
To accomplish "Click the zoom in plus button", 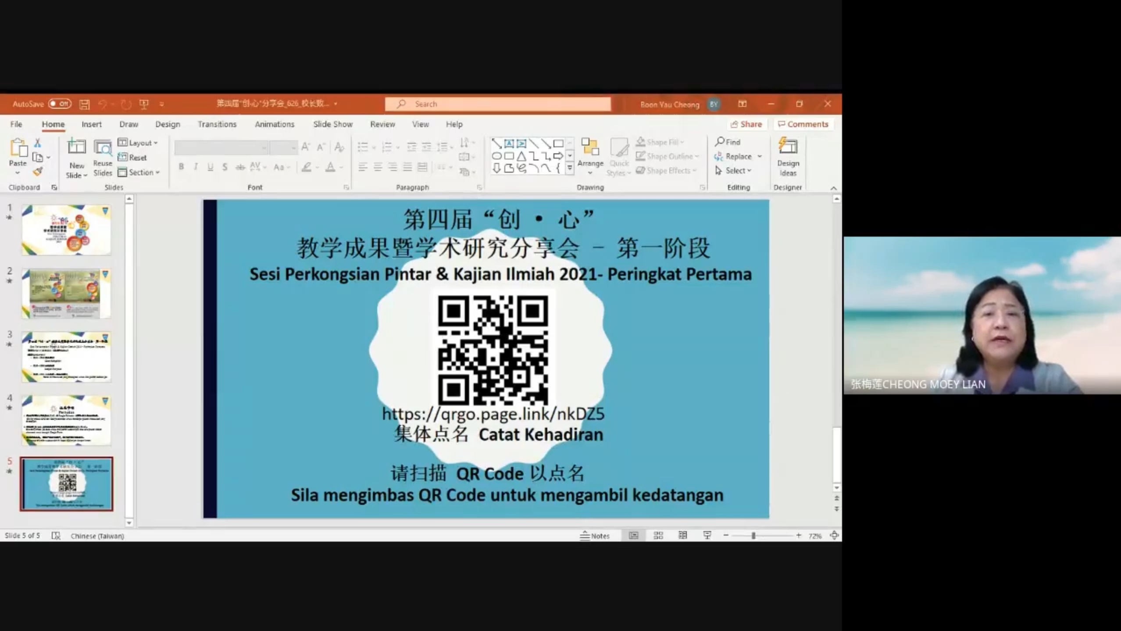I will pyautogui.click(x=799, y=535).
